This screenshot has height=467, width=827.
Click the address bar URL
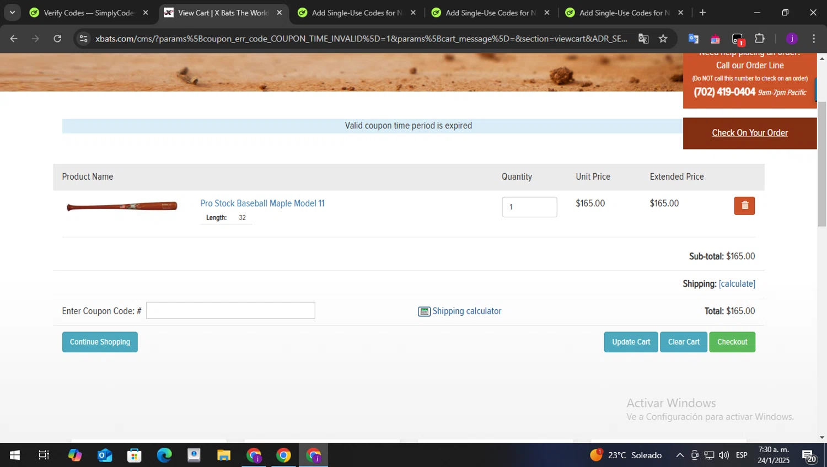(361, 39)
